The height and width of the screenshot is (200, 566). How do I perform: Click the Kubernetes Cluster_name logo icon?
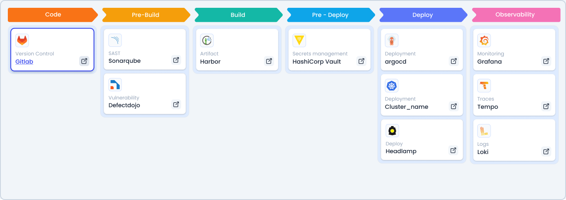pyautogui.click(x=392, y=85)
